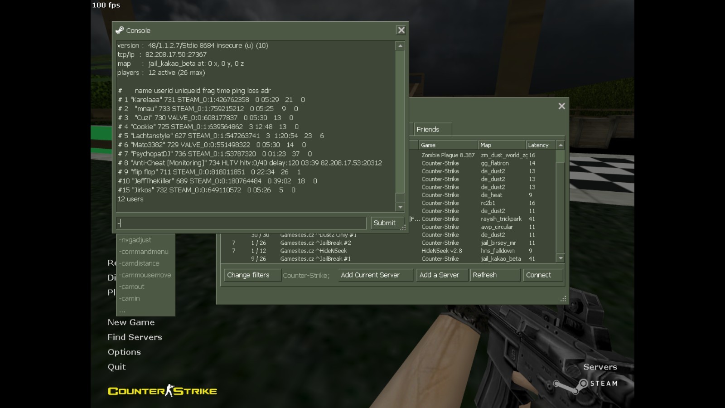The width and height of the screenshot is (725, 408).
Task: Open Find Servers from main menu
Action: click(x=135, y=337)
